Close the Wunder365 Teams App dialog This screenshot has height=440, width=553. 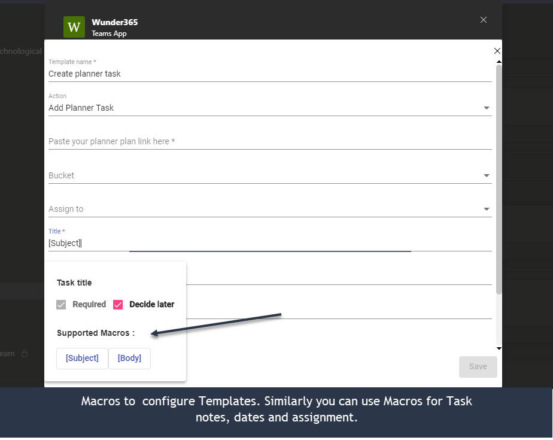484,20
